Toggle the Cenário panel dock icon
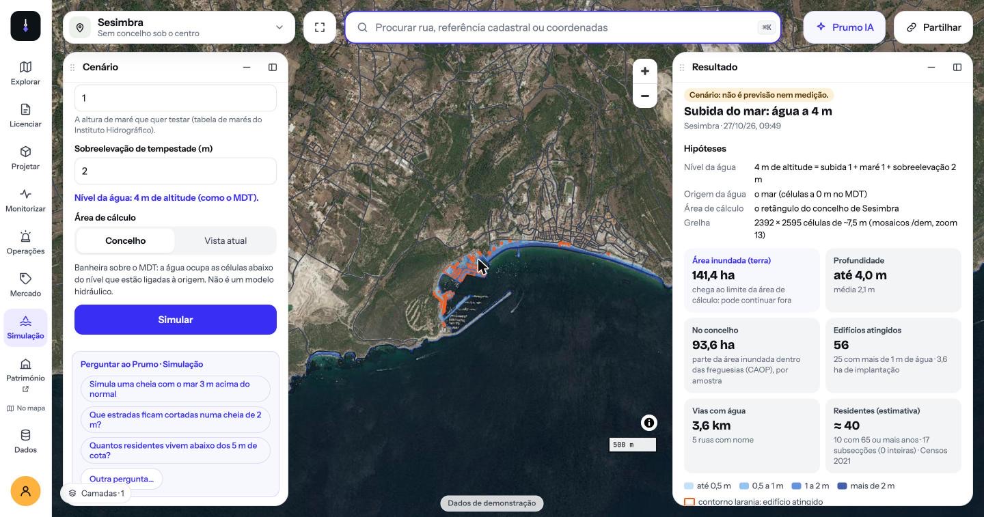 (x=273, y=67)
